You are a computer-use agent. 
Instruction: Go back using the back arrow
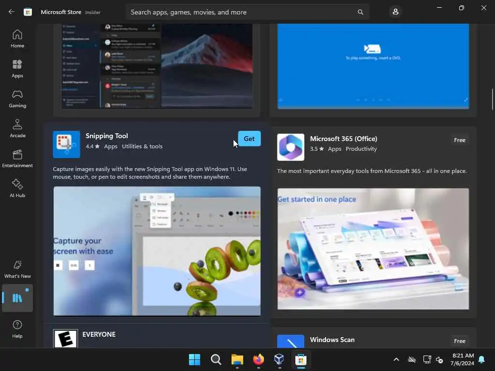(x=12, y=12)
